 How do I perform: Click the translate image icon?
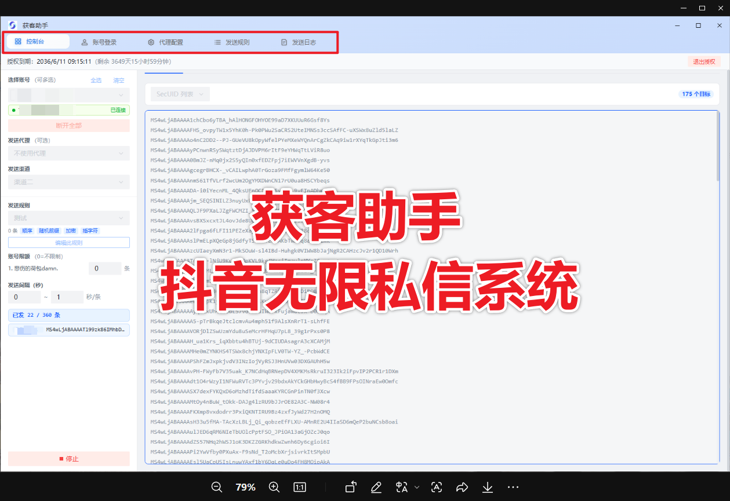pyautogui.click(x=402, y=487)
